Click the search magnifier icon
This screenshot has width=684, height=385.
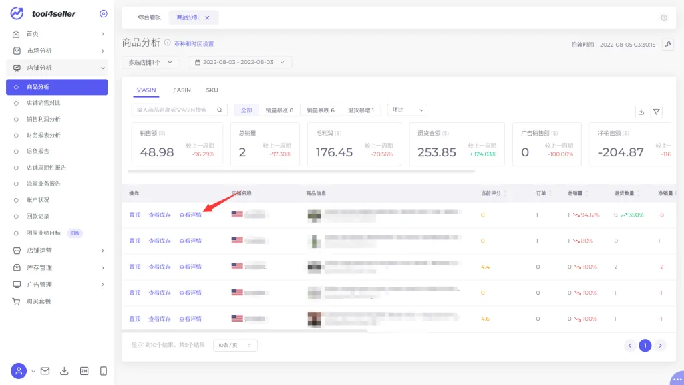(x=220, y=110)
